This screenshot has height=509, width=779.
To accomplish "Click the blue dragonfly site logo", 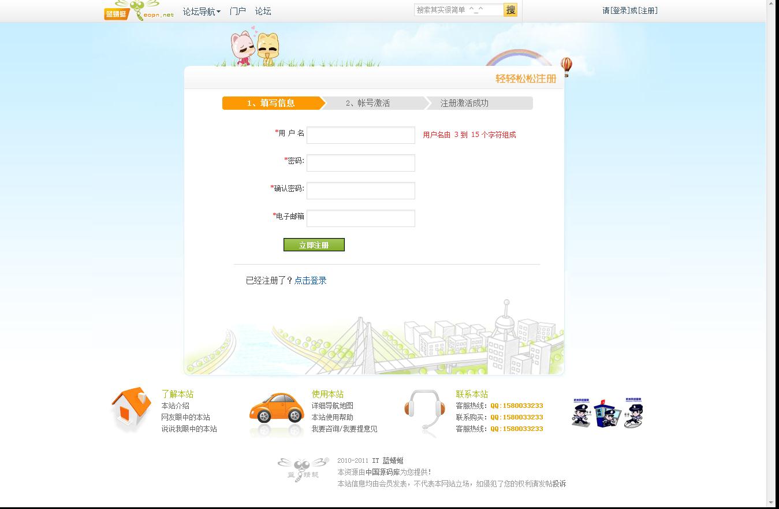I will point(139,10).
